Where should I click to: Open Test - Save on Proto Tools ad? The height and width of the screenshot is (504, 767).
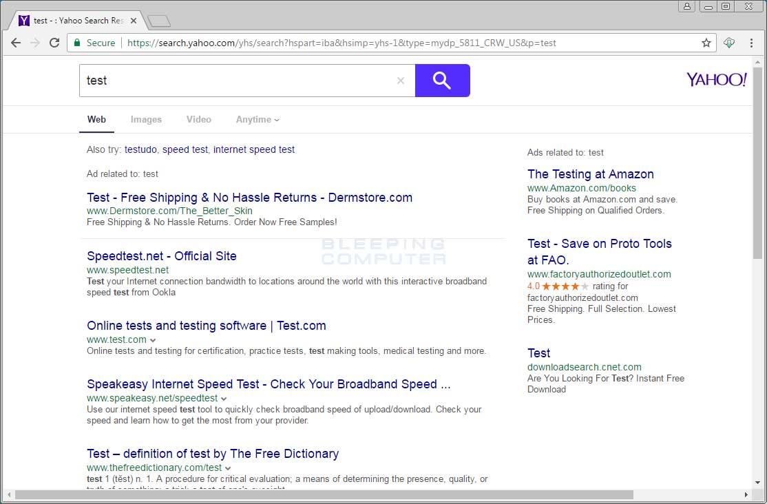pos(599,251)
